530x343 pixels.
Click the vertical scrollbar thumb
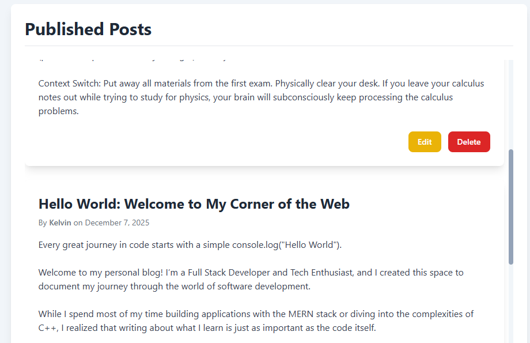coord(510,206)
